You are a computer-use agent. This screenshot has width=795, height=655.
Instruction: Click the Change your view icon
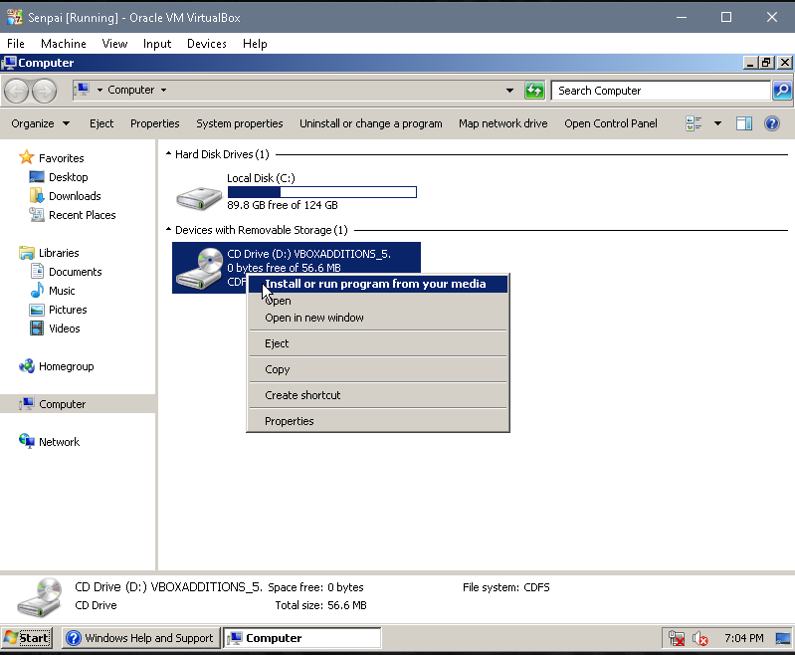pyautogui.click(x=694, y=123)
